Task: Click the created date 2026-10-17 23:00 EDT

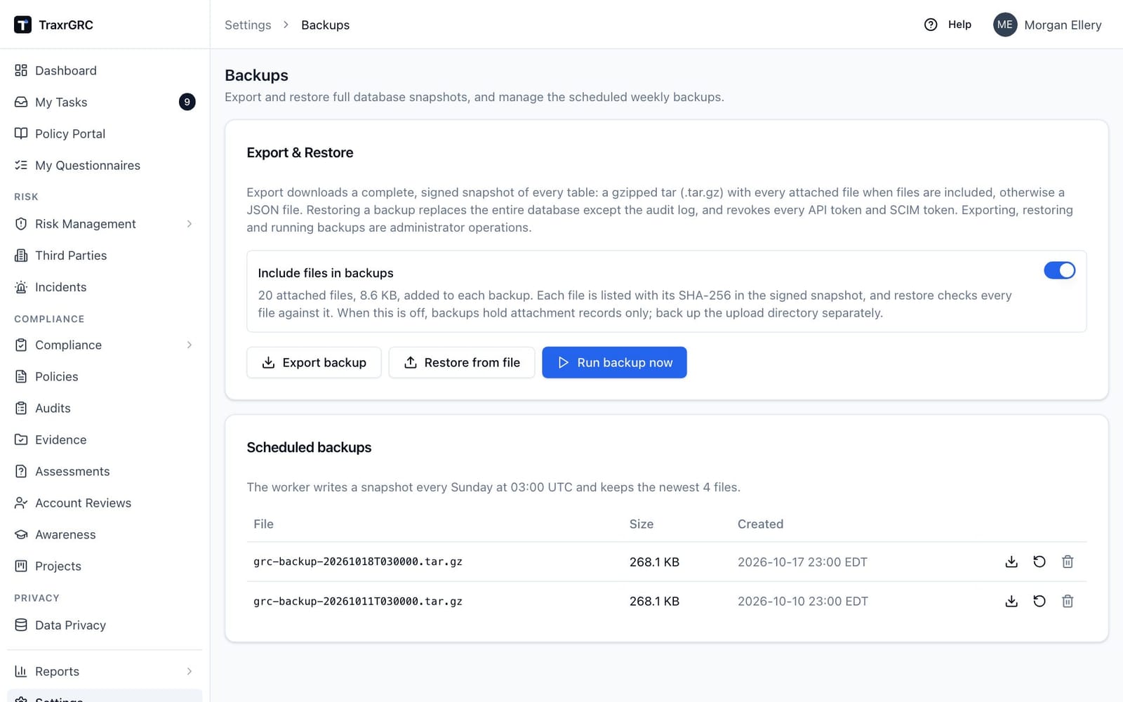Action: coord(802,562)
